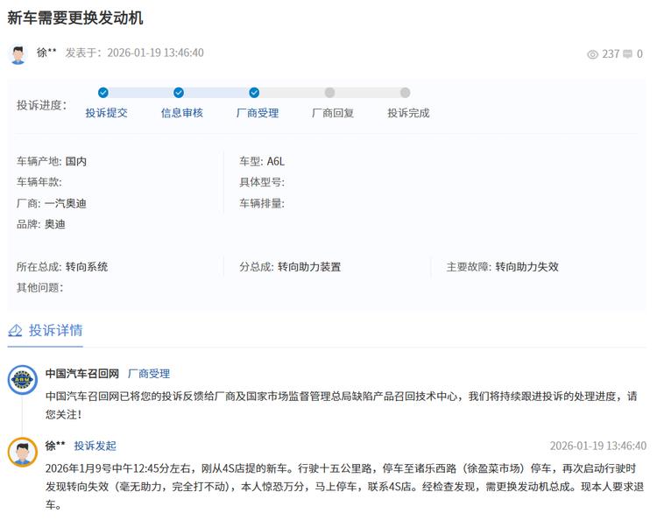Click the 中国汽车召回网 round logo avatar
657x520 pixels.
pos(23,380)
